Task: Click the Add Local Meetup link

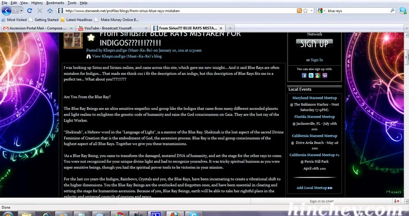Action: pyautogui.click(x=314, y=188)
